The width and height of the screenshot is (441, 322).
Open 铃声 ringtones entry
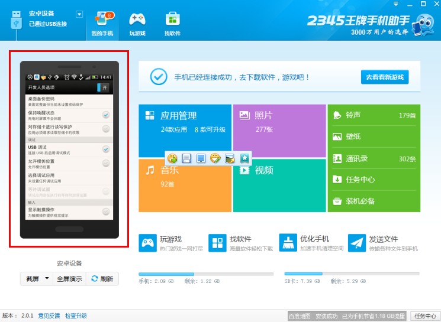coord(374,115)
